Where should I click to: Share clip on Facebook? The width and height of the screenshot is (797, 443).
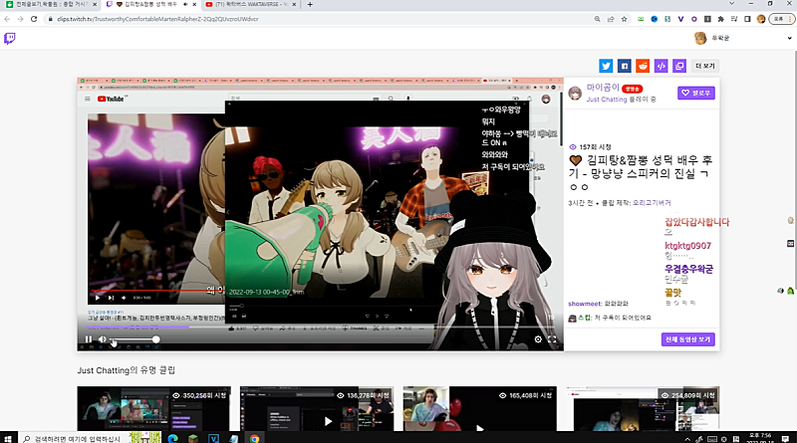[625, 66]
